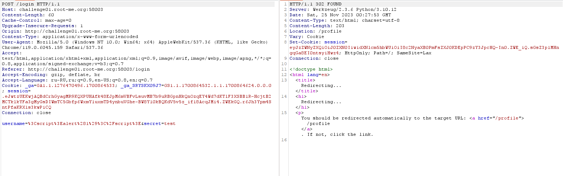Click the User-Agent Mozilla/5.0 header line
This screenshot has height=176, width=563.
(135, 42)
